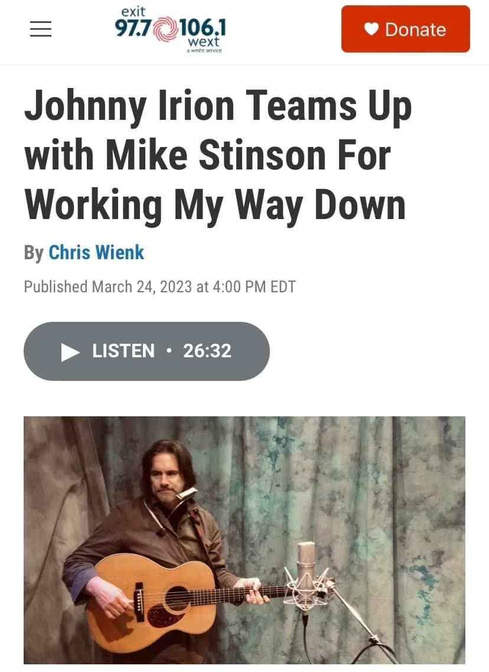Image resolution: width=489 pixels, height=672 pixels.
Task: Click the Johnny Irion article headline
Action: (218, 155)
